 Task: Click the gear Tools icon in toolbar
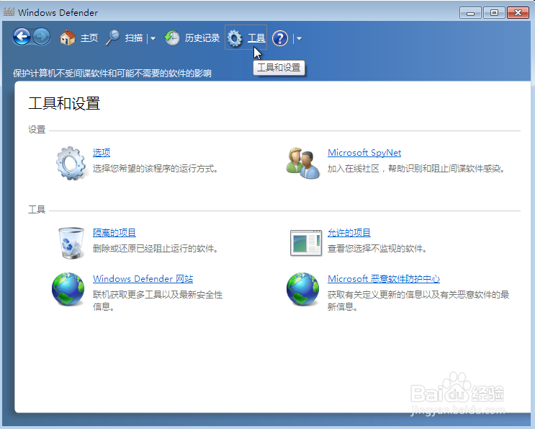point(235,38)
